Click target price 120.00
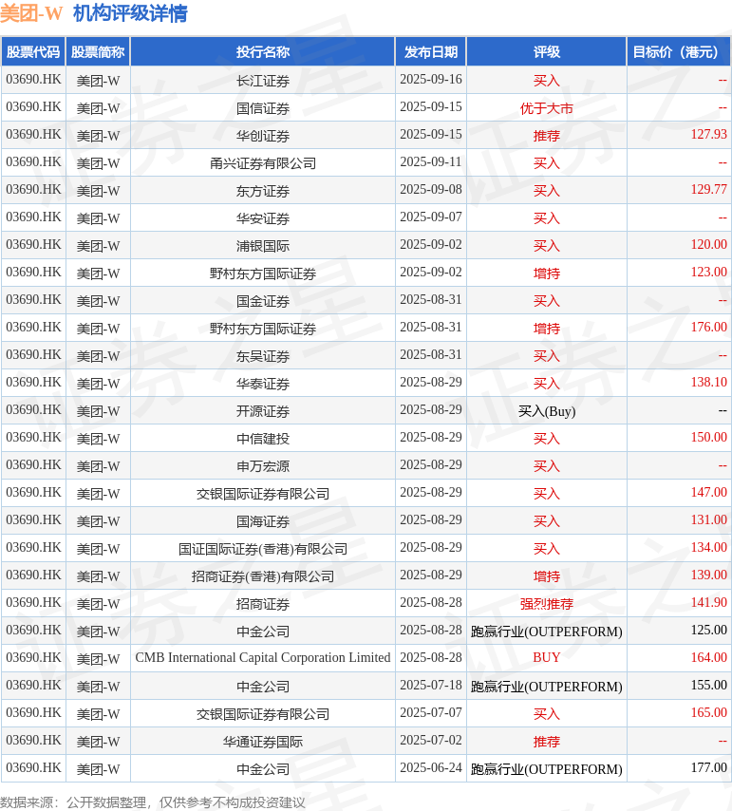Viewport: 732px width, 811px height. pos(708,244)
